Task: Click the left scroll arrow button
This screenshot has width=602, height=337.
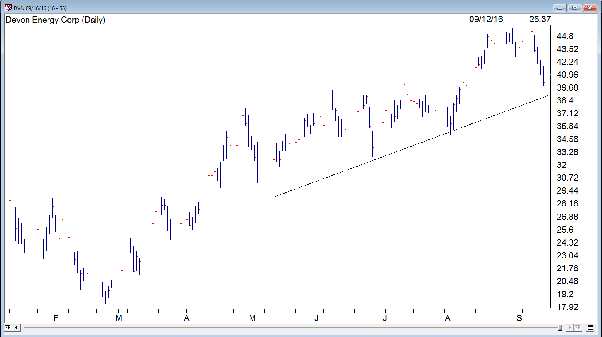Action: coord(17,328)
